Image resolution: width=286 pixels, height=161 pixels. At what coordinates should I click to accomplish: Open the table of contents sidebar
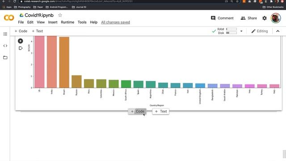click(x=5, y=34)
